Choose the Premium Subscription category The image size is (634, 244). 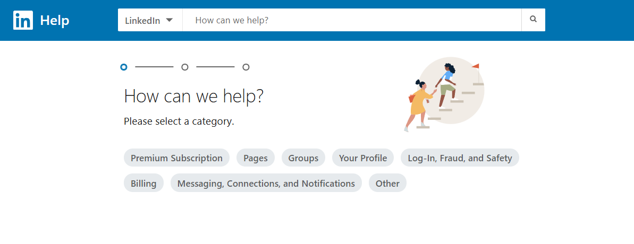click(x=176, y=158)
